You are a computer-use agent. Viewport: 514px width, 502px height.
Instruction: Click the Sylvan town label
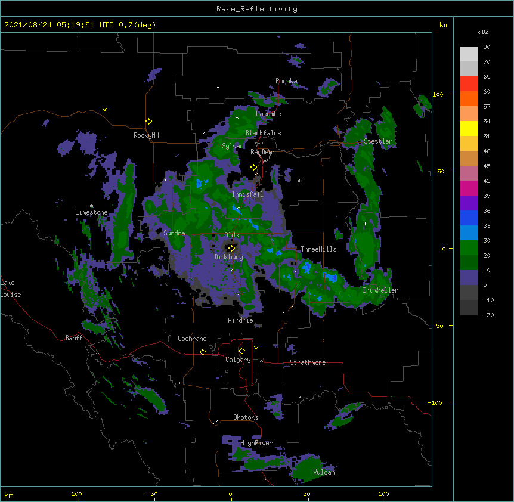[233, 146]
